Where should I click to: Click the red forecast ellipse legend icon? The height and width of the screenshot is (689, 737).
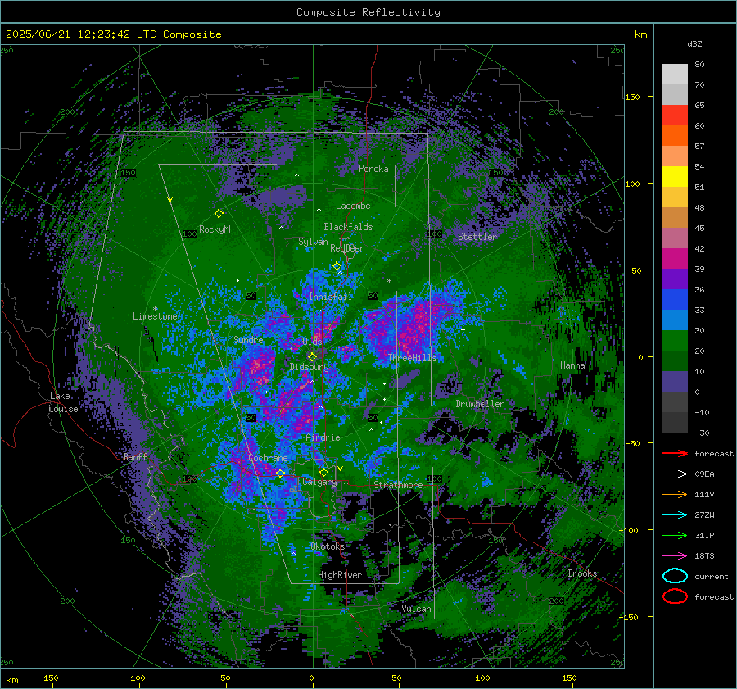[x=675, y=596]
